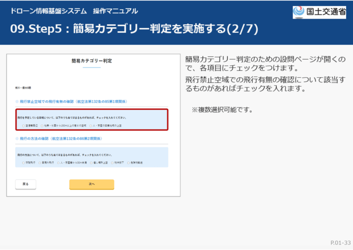The image size is (353, 250).
Task: Tick the 150m以上の高さの空域 checkbox
Action: coord(42,126)
